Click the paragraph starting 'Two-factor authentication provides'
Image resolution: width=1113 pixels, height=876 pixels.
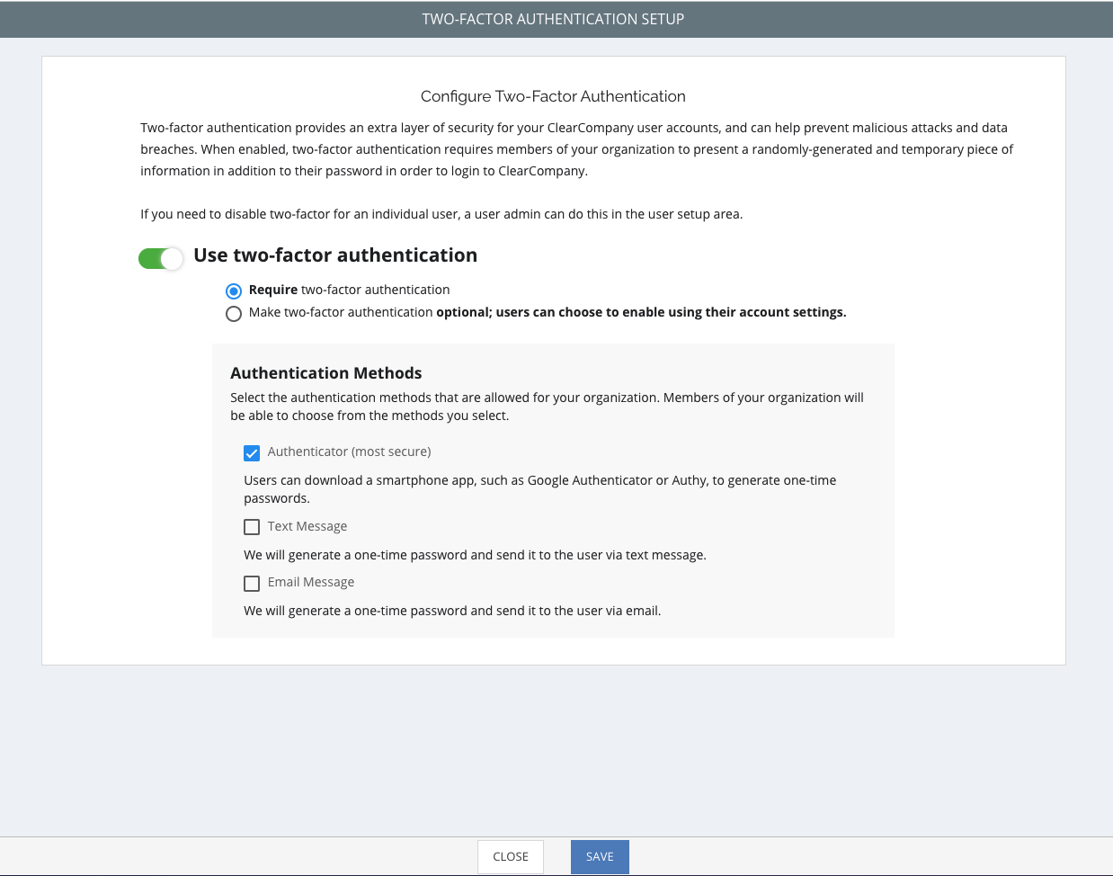577,149
